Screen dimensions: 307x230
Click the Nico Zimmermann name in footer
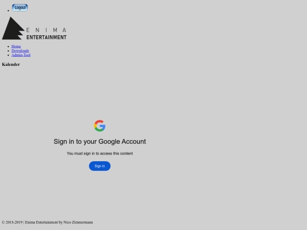click(78, 223)
